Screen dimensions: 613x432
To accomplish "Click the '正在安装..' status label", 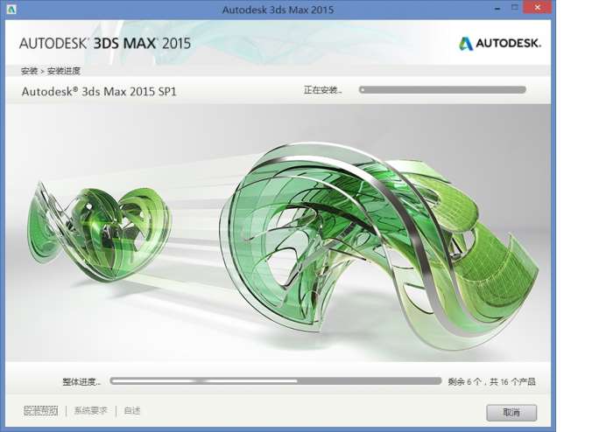I will [323, 90].
